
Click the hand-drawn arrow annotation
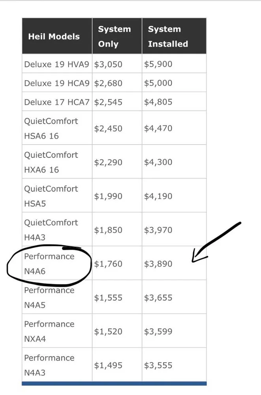215,242
